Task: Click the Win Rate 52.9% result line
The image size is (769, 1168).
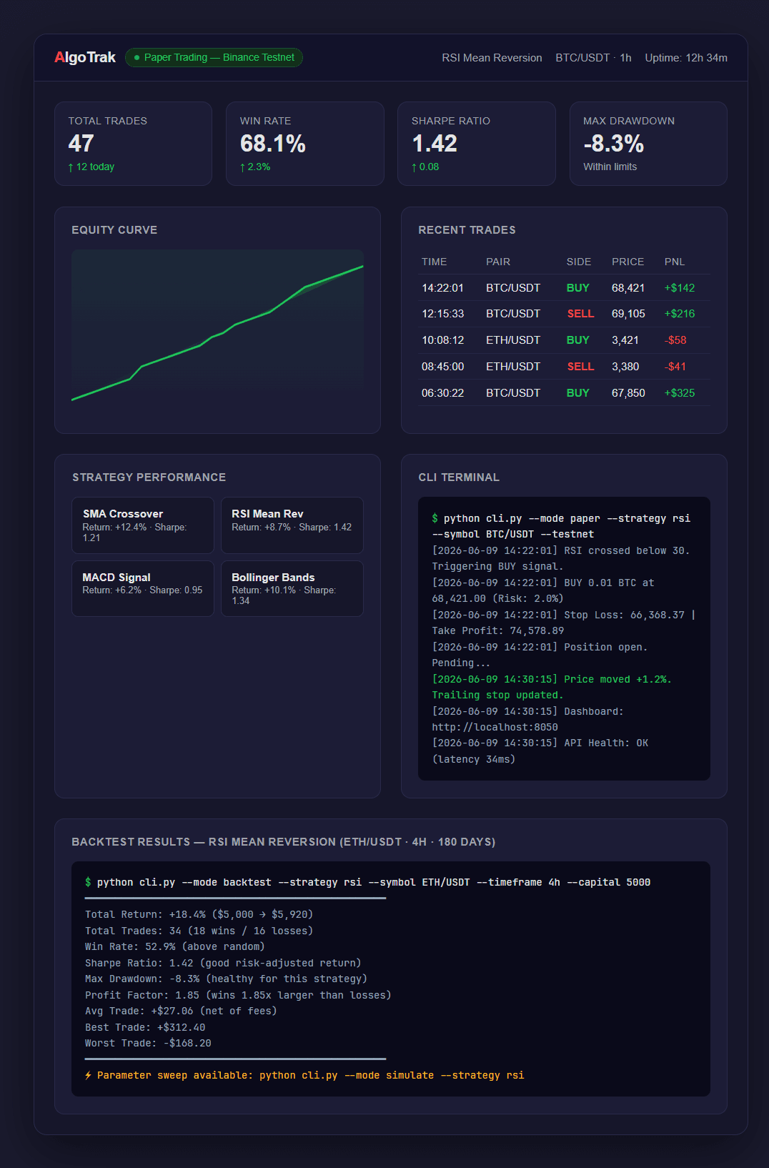Action: point(174,946)
